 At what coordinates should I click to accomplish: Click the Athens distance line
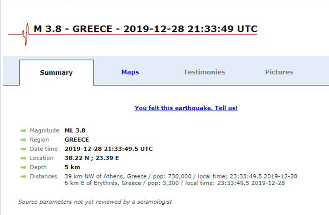click(181, 176)
